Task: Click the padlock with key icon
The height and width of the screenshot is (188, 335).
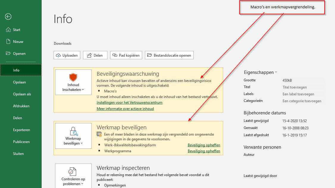Action: pos(73,131)
